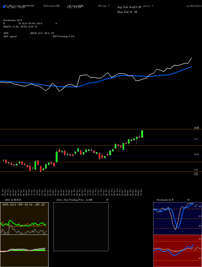Click the '12 Day = 11.25' legend text

[x=15, y=7]
